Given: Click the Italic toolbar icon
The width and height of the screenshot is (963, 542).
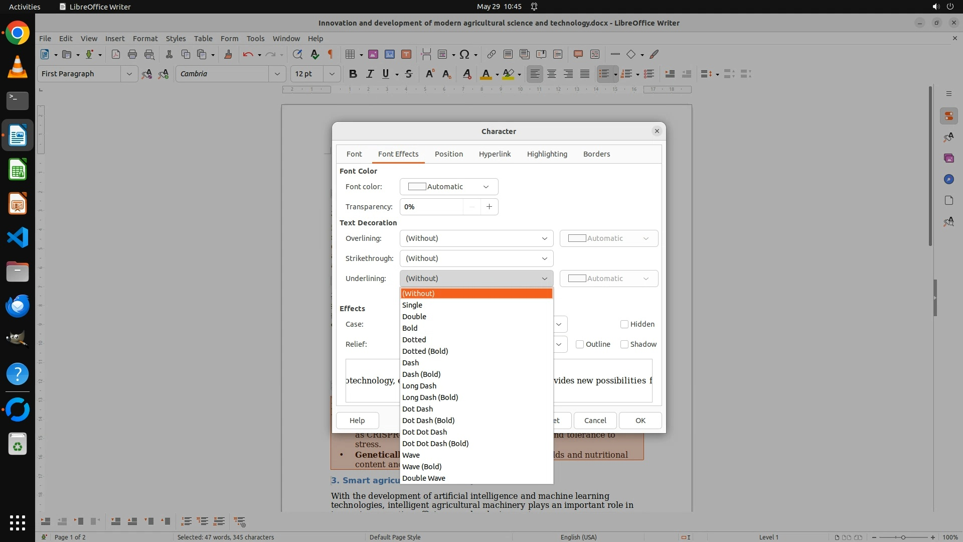Looking at the screenshot, I should point(370,74).
